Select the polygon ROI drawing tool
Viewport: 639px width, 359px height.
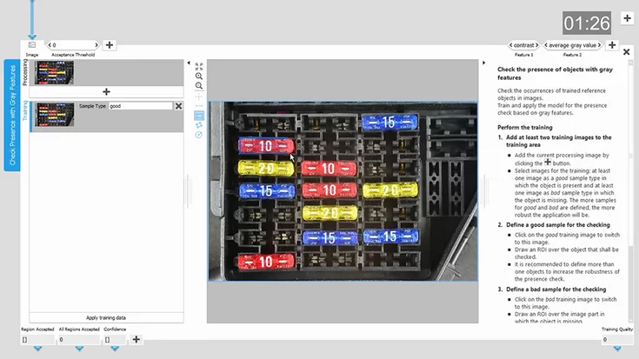199,125
